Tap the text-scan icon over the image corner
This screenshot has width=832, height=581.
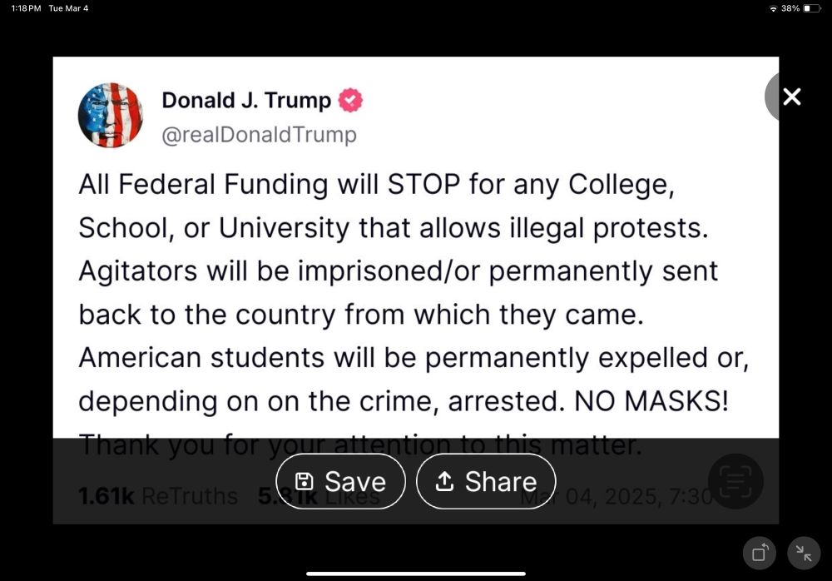(x=735, y=481)
